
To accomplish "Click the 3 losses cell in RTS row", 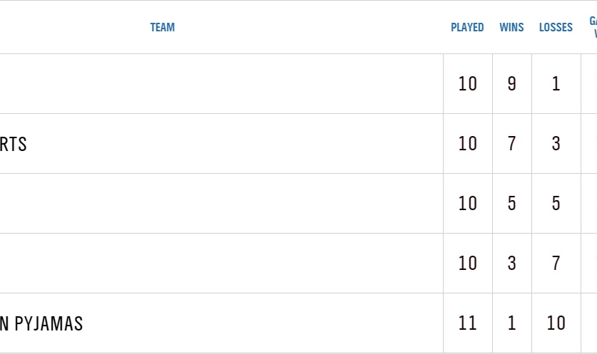I will 556,144.
